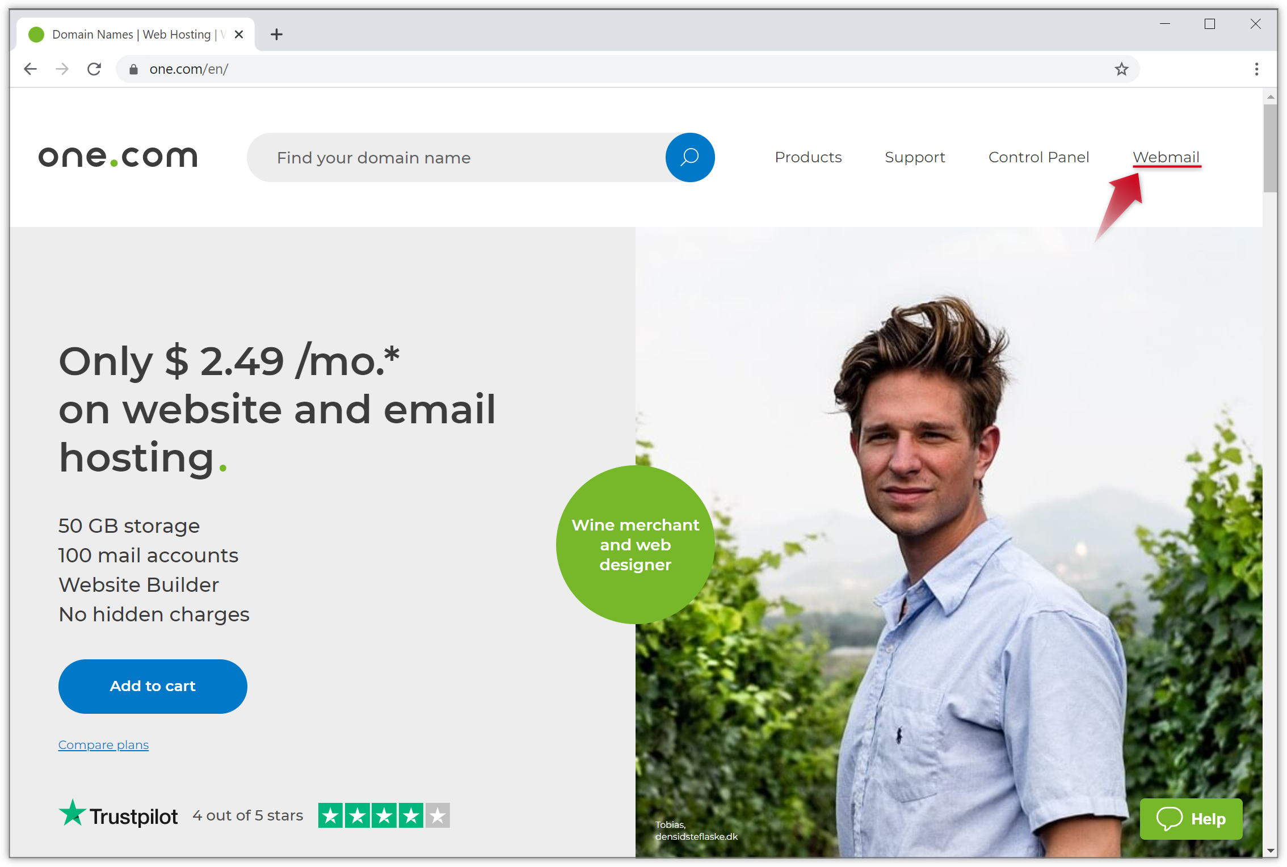
Task: Open the Support menu item
Action: [914, 157]
